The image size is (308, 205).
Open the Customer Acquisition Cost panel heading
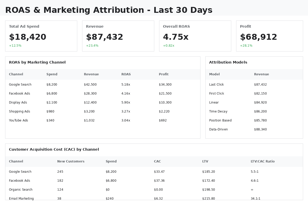click(54, 149)
